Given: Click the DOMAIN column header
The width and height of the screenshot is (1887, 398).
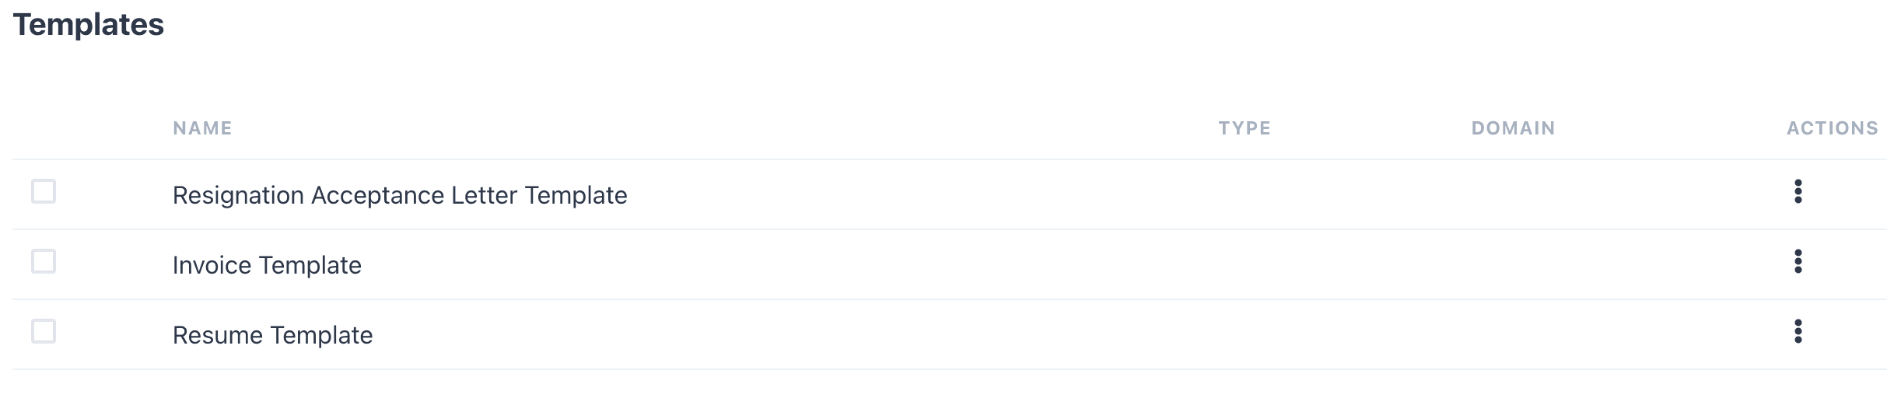Looking at the screenshot, I should pos(1513,128).
